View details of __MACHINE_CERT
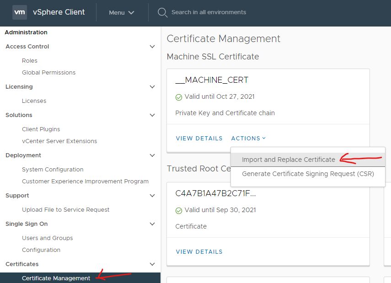Screen dimensions: 391x283 (x=199, y=138)
